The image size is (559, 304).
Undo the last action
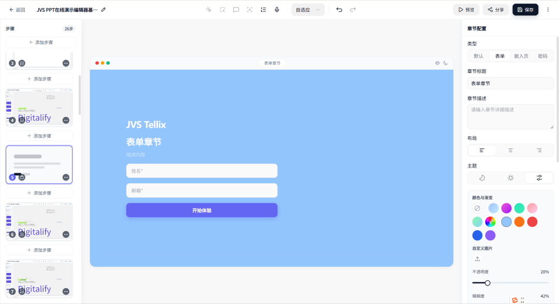point(339,10)
